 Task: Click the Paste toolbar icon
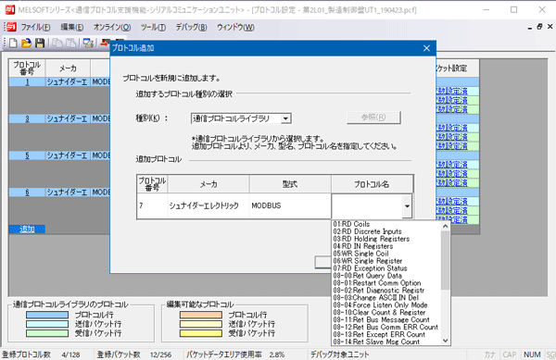71,43
